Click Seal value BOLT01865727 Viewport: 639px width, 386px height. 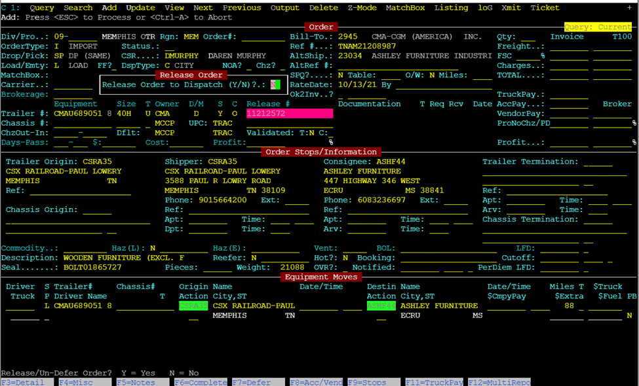92,268
